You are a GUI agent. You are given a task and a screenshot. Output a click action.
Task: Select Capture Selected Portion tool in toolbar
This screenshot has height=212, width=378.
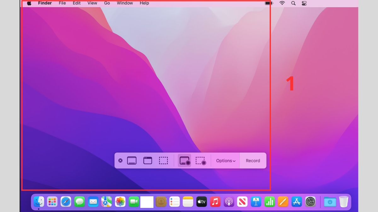(163, 160)
